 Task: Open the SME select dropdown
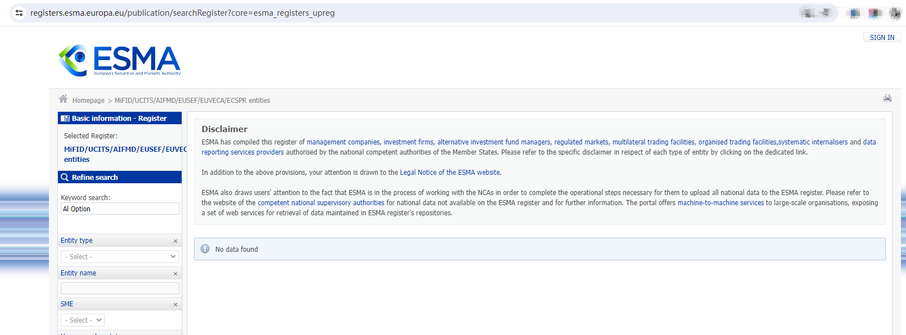(x=83, y=320)
